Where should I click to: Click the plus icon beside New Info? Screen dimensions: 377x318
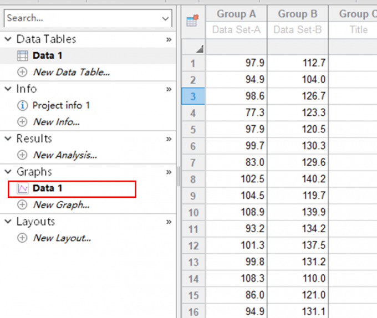pos(22,122)
